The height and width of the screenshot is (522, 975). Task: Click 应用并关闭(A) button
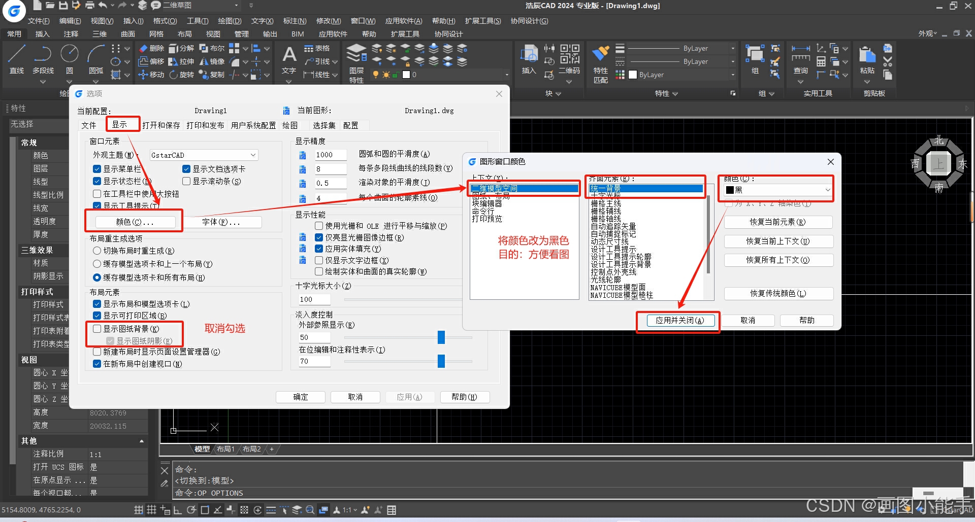point(680,321)
